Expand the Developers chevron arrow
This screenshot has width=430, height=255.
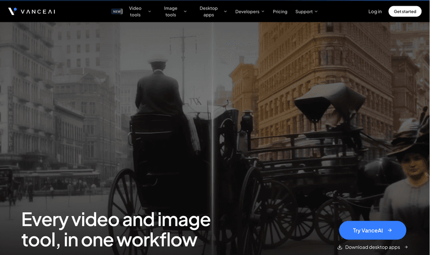263,11
